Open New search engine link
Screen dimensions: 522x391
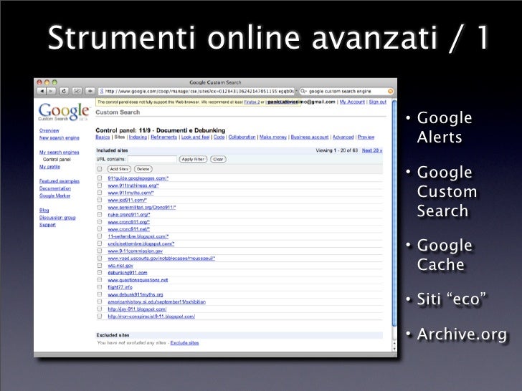(x=60, y=137)
